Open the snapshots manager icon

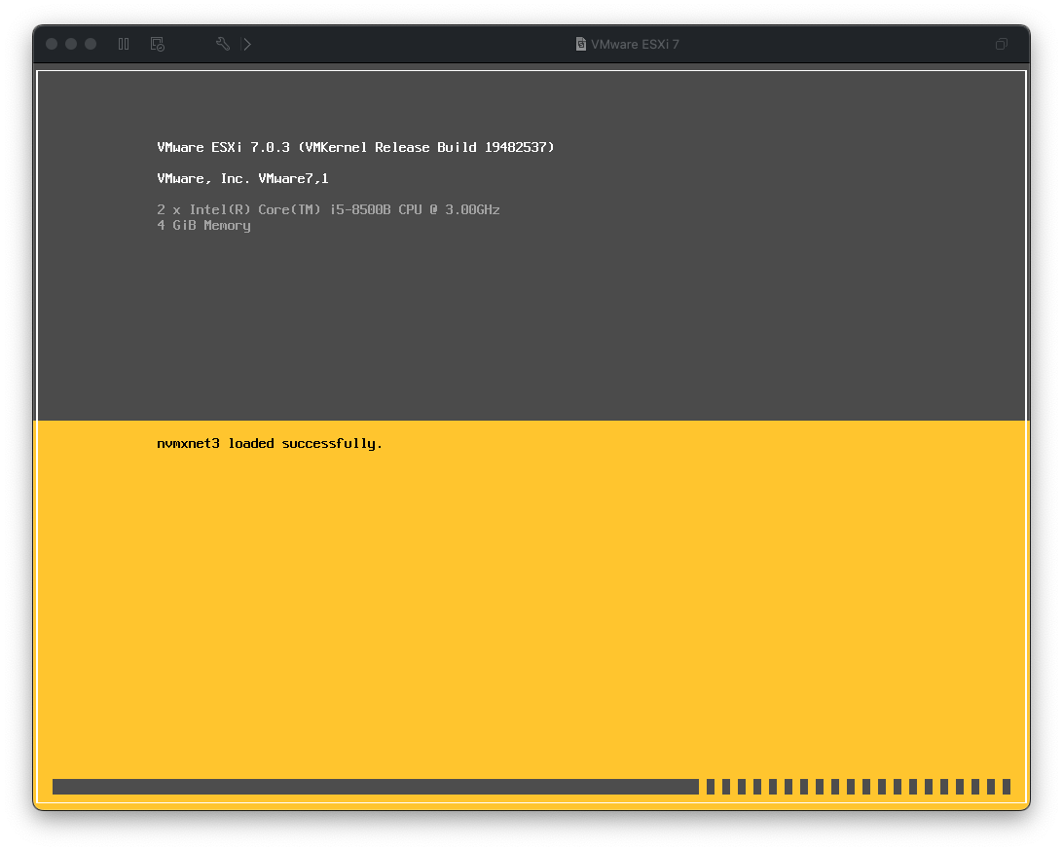(x=157, y=44)
